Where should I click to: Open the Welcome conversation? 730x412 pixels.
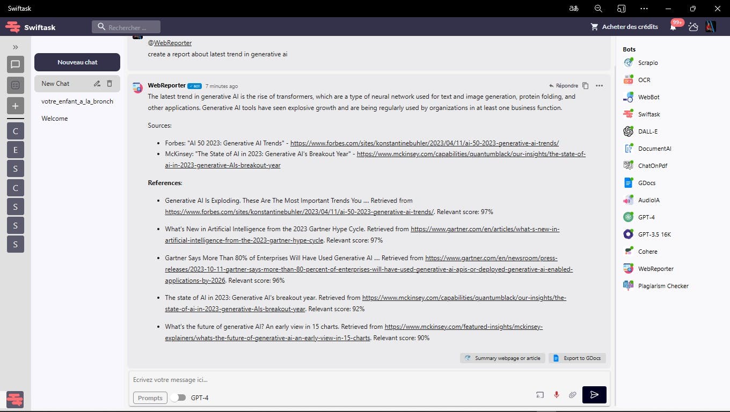[55, 119]
